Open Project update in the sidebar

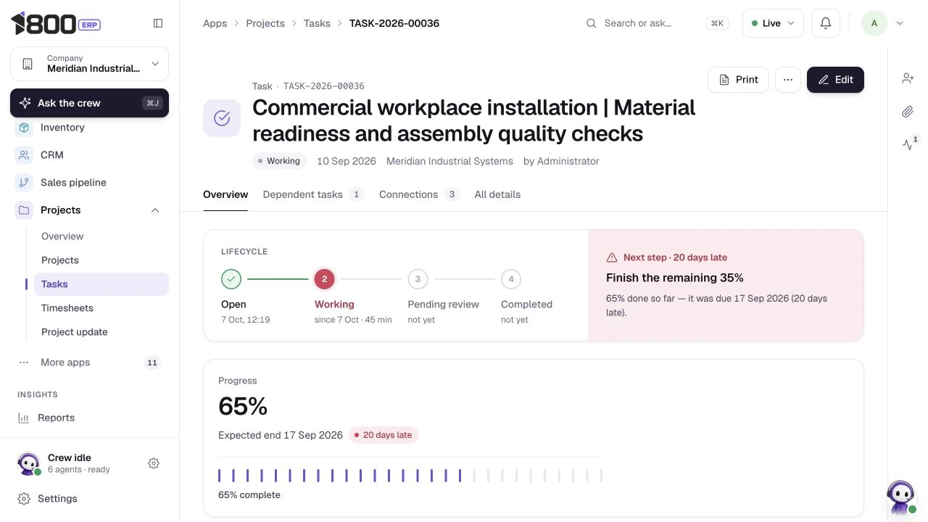point(101,332)
